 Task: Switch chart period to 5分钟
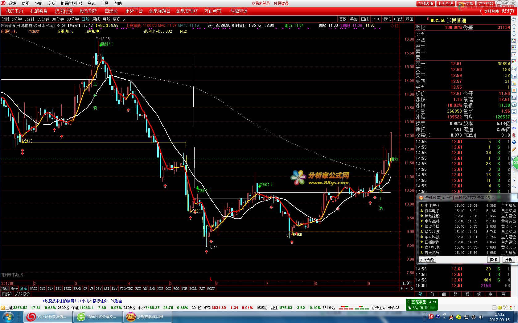tap(29, 19)
